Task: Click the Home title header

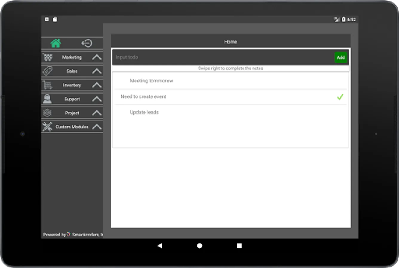Action: coord(231,42)
